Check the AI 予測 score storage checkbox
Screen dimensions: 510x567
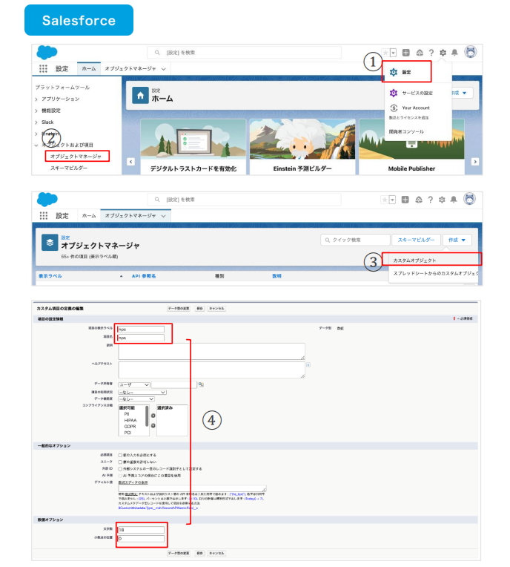click(120, 476)
